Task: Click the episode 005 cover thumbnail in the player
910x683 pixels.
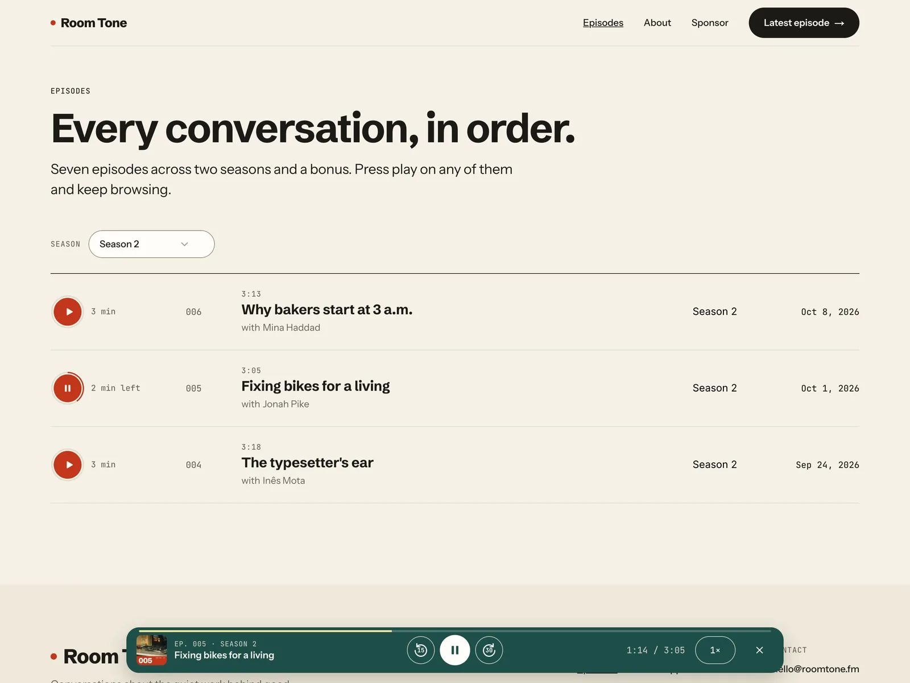Action: [151, 650]
